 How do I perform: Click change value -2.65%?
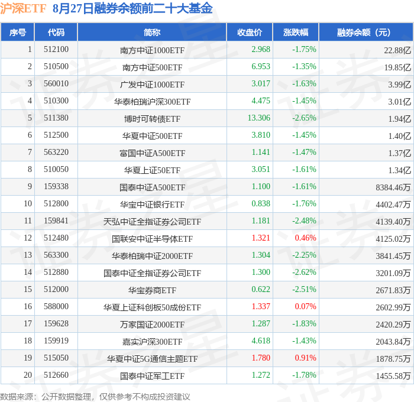[304, 118]
